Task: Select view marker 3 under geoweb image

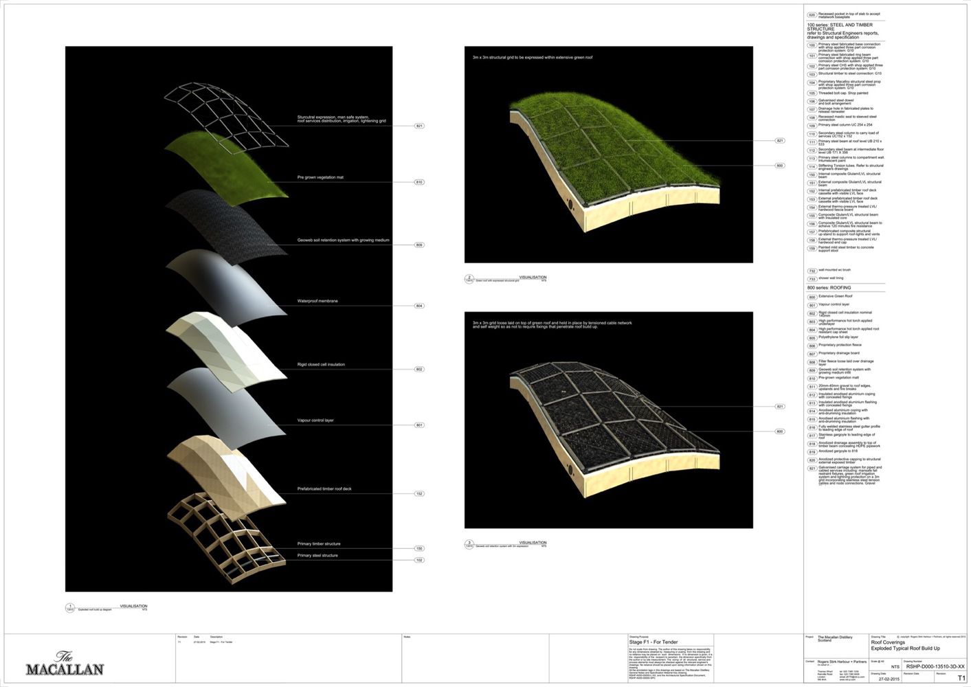Action: [x=469, y=543]
